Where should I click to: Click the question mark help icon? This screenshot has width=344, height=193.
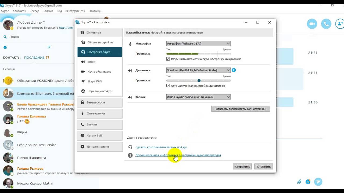tap(130, 155)
